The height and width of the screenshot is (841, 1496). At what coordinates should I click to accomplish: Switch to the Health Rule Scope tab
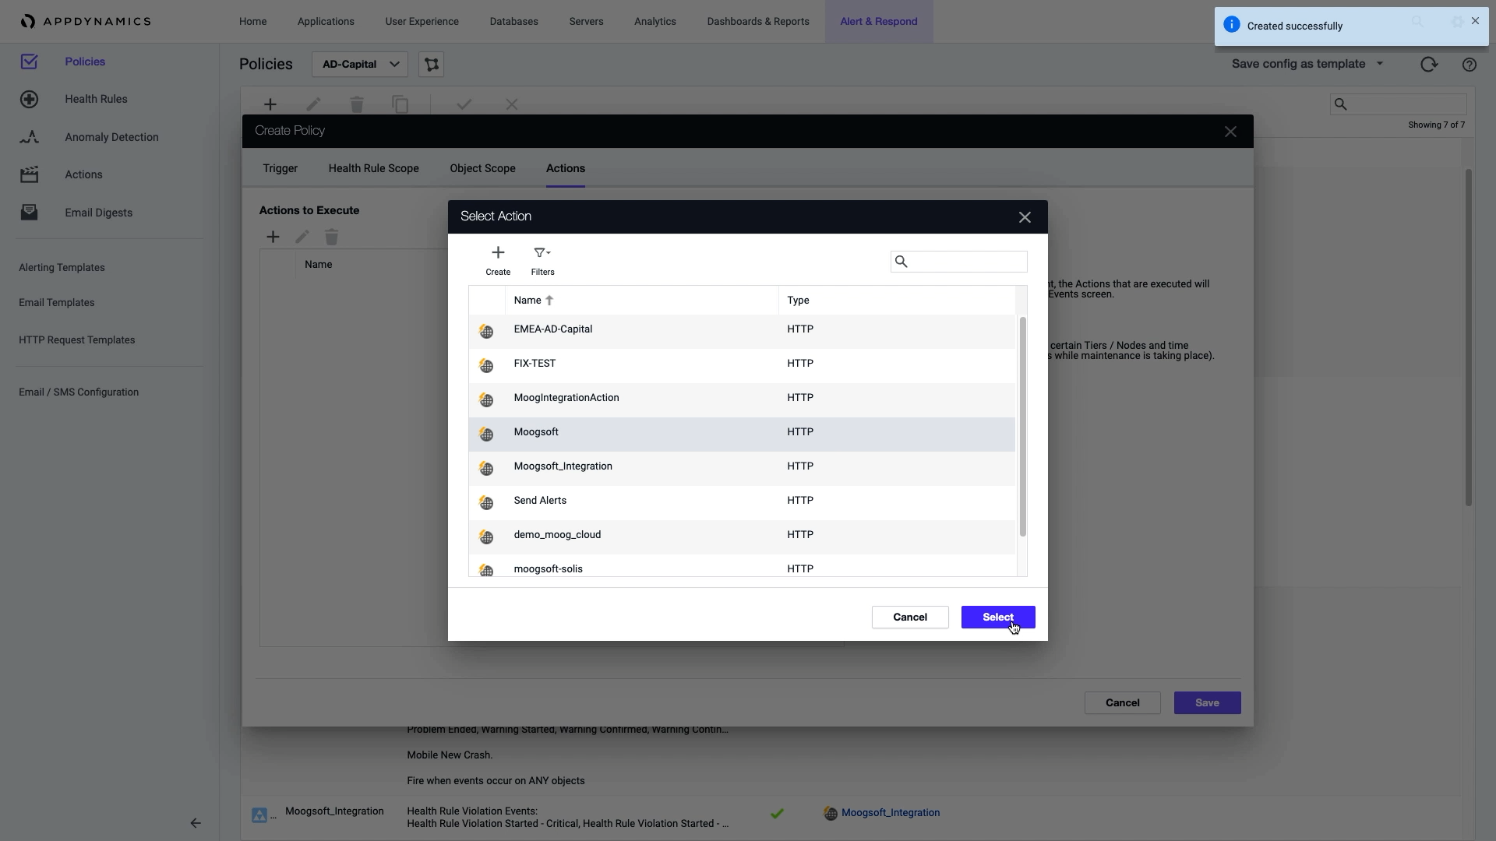coord(373,168)
